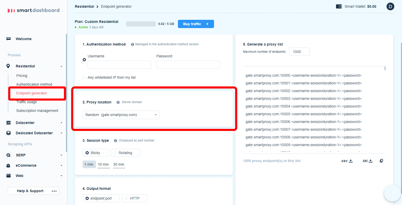Copy proxy list to clipboard
The image size is (402, 205).
(381, 161)
